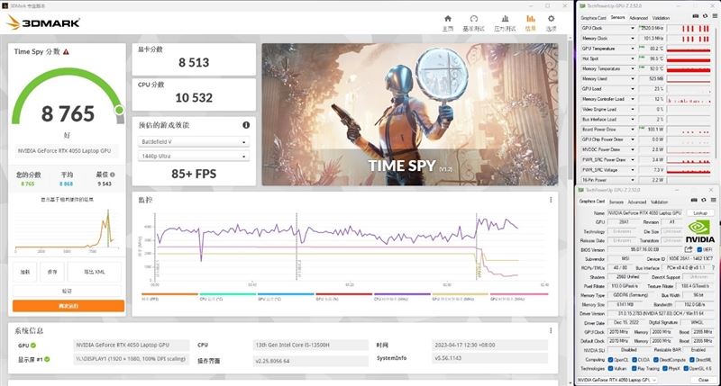Click the BIOS share/export icon in GPU-Z
The width and height of the screenshot is (721, 386).
[x=689, y=249]
